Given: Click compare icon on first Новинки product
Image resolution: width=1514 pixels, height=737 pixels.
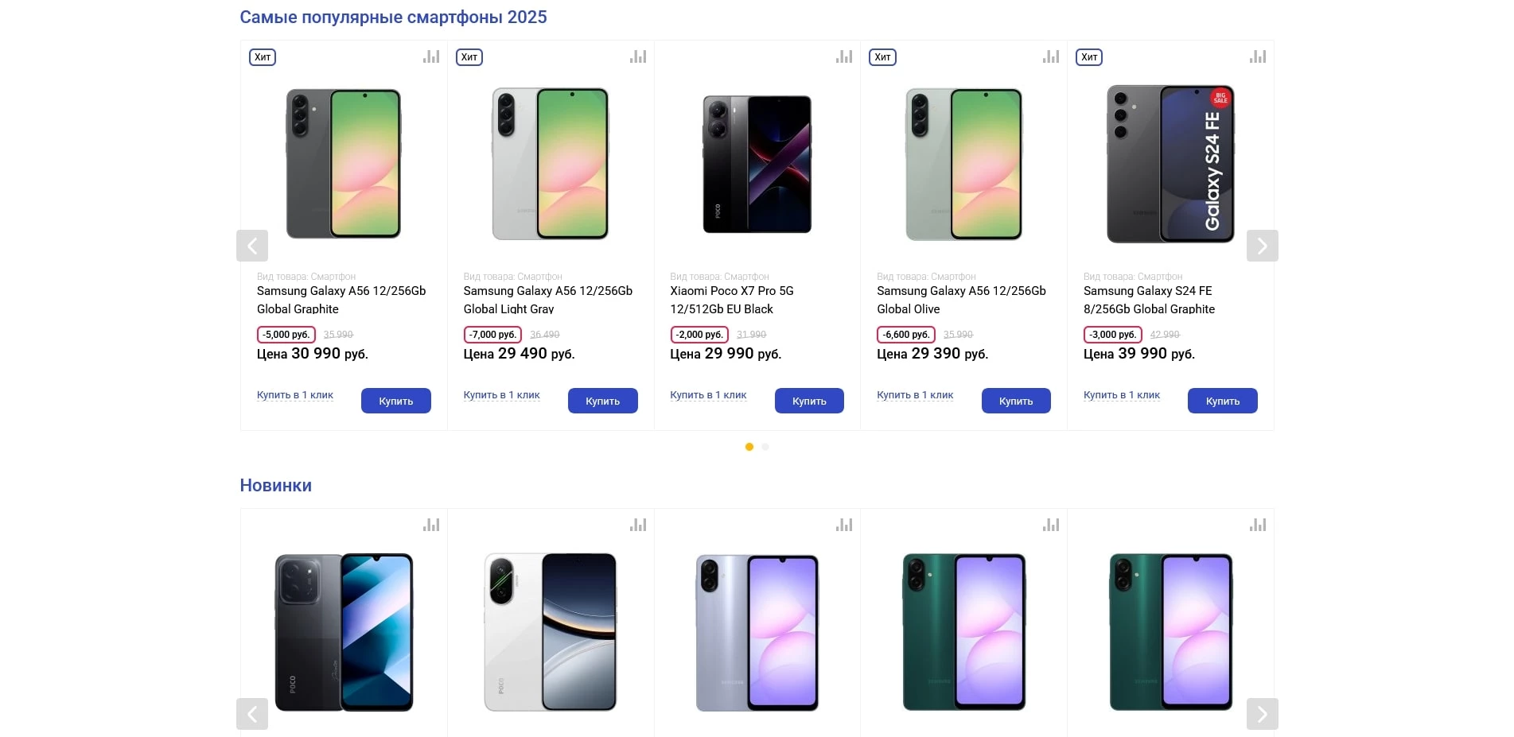Looking at the screenshot, I should point(431,525).
